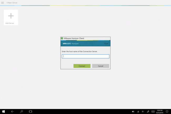This screenshot has height=114, width=171.
Task: Open the Windows Start menu
Action: tap(3, 111)
